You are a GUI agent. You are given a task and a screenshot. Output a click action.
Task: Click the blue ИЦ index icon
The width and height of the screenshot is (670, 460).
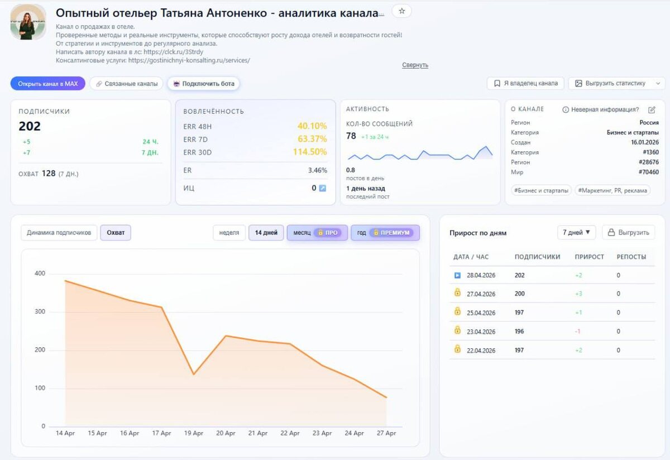click(322, 188)
